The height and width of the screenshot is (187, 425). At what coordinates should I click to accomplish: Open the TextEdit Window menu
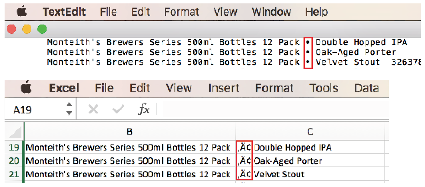pyautogui.click(x=271, y=12)
